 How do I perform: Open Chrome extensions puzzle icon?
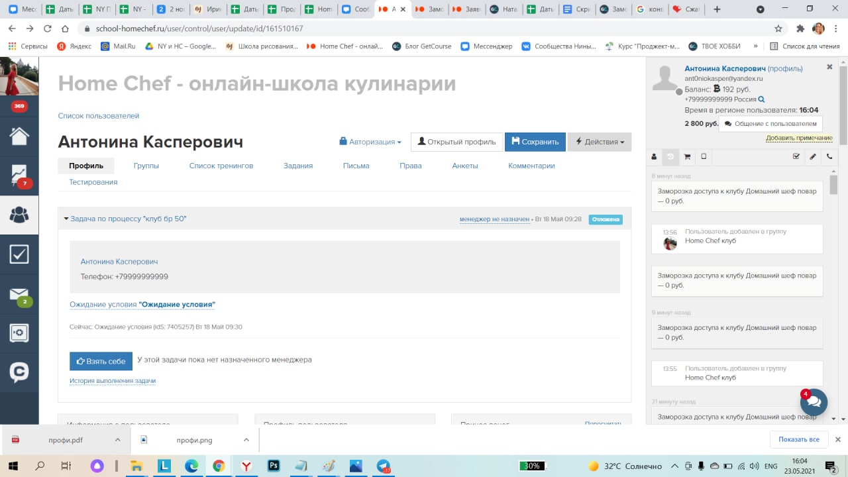(800, 29)
